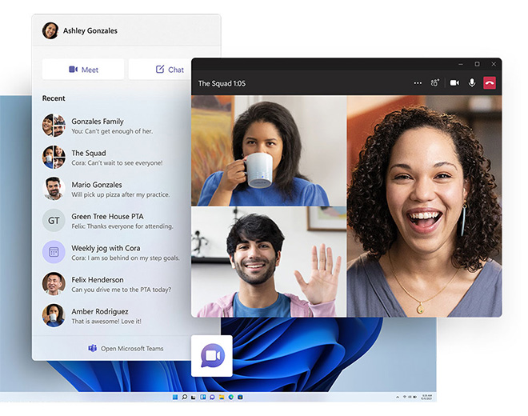Image resolution: width=528 pixels, height=416 pixels.
Task: Open File Explorer on taskbar
Action: pos(222,397)
